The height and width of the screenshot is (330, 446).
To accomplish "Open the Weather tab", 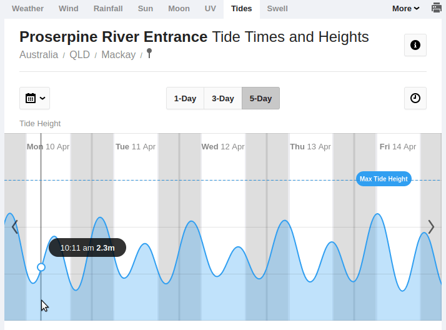I will (x=28, y=9).
